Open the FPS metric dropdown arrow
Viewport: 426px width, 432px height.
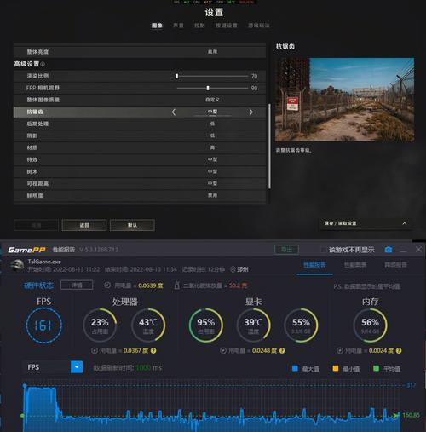[77, 367]
